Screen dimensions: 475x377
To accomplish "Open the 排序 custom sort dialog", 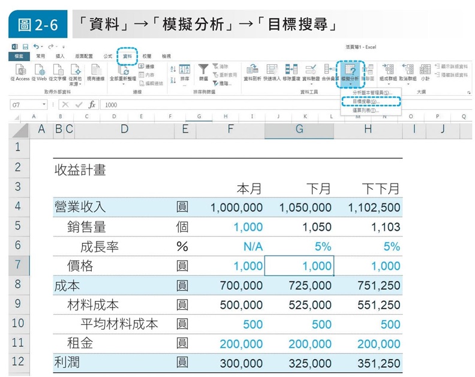I will 185,73.
